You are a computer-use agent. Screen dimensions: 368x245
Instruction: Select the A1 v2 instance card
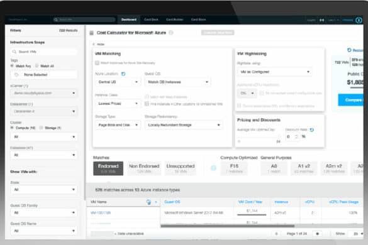pos(304,168)
